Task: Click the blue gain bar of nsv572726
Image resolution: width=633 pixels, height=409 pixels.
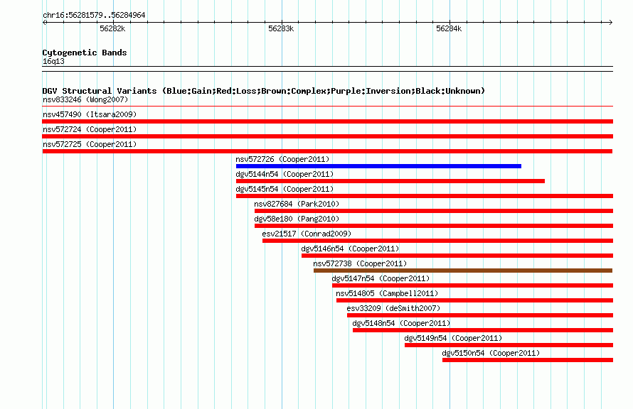Action: click(378, 166)
